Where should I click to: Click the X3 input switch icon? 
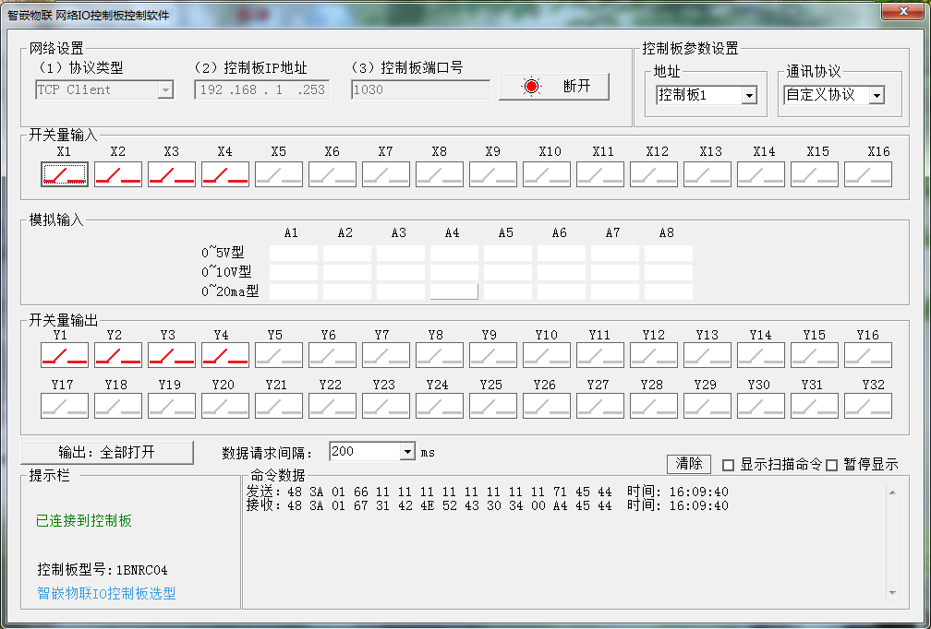click(x=172, y=174)
